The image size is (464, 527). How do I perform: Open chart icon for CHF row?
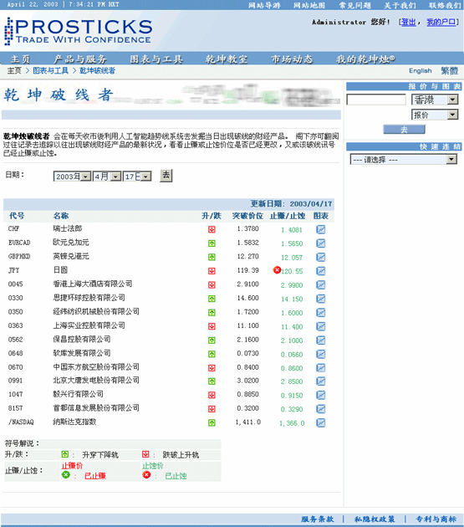pos(321,229)
